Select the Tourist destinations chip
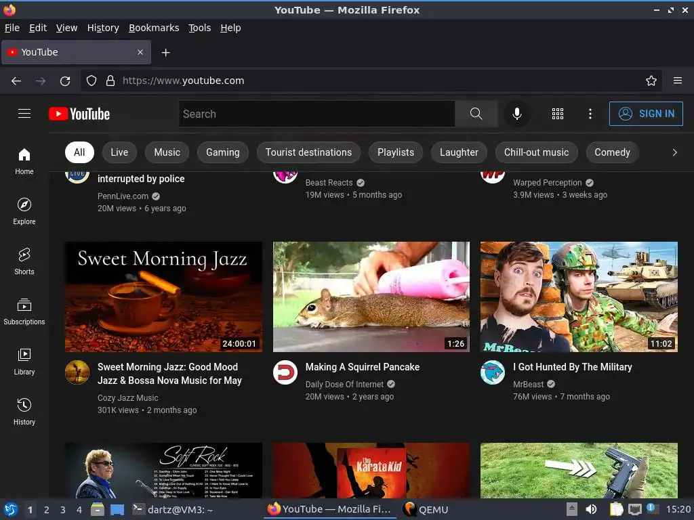This screenshot has height=520, width=694. 308,152
